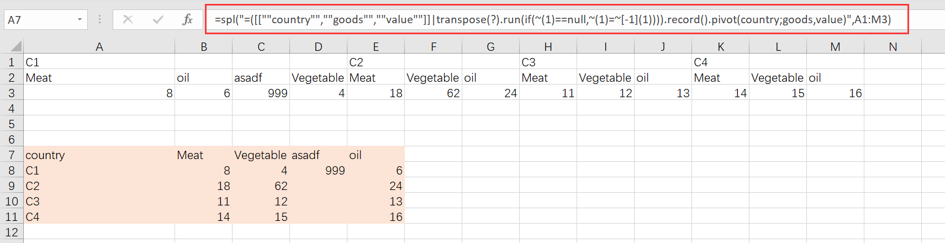
Task: Select cell E11 with value 16
Action: pyautogui.click(x=376, y=217)
